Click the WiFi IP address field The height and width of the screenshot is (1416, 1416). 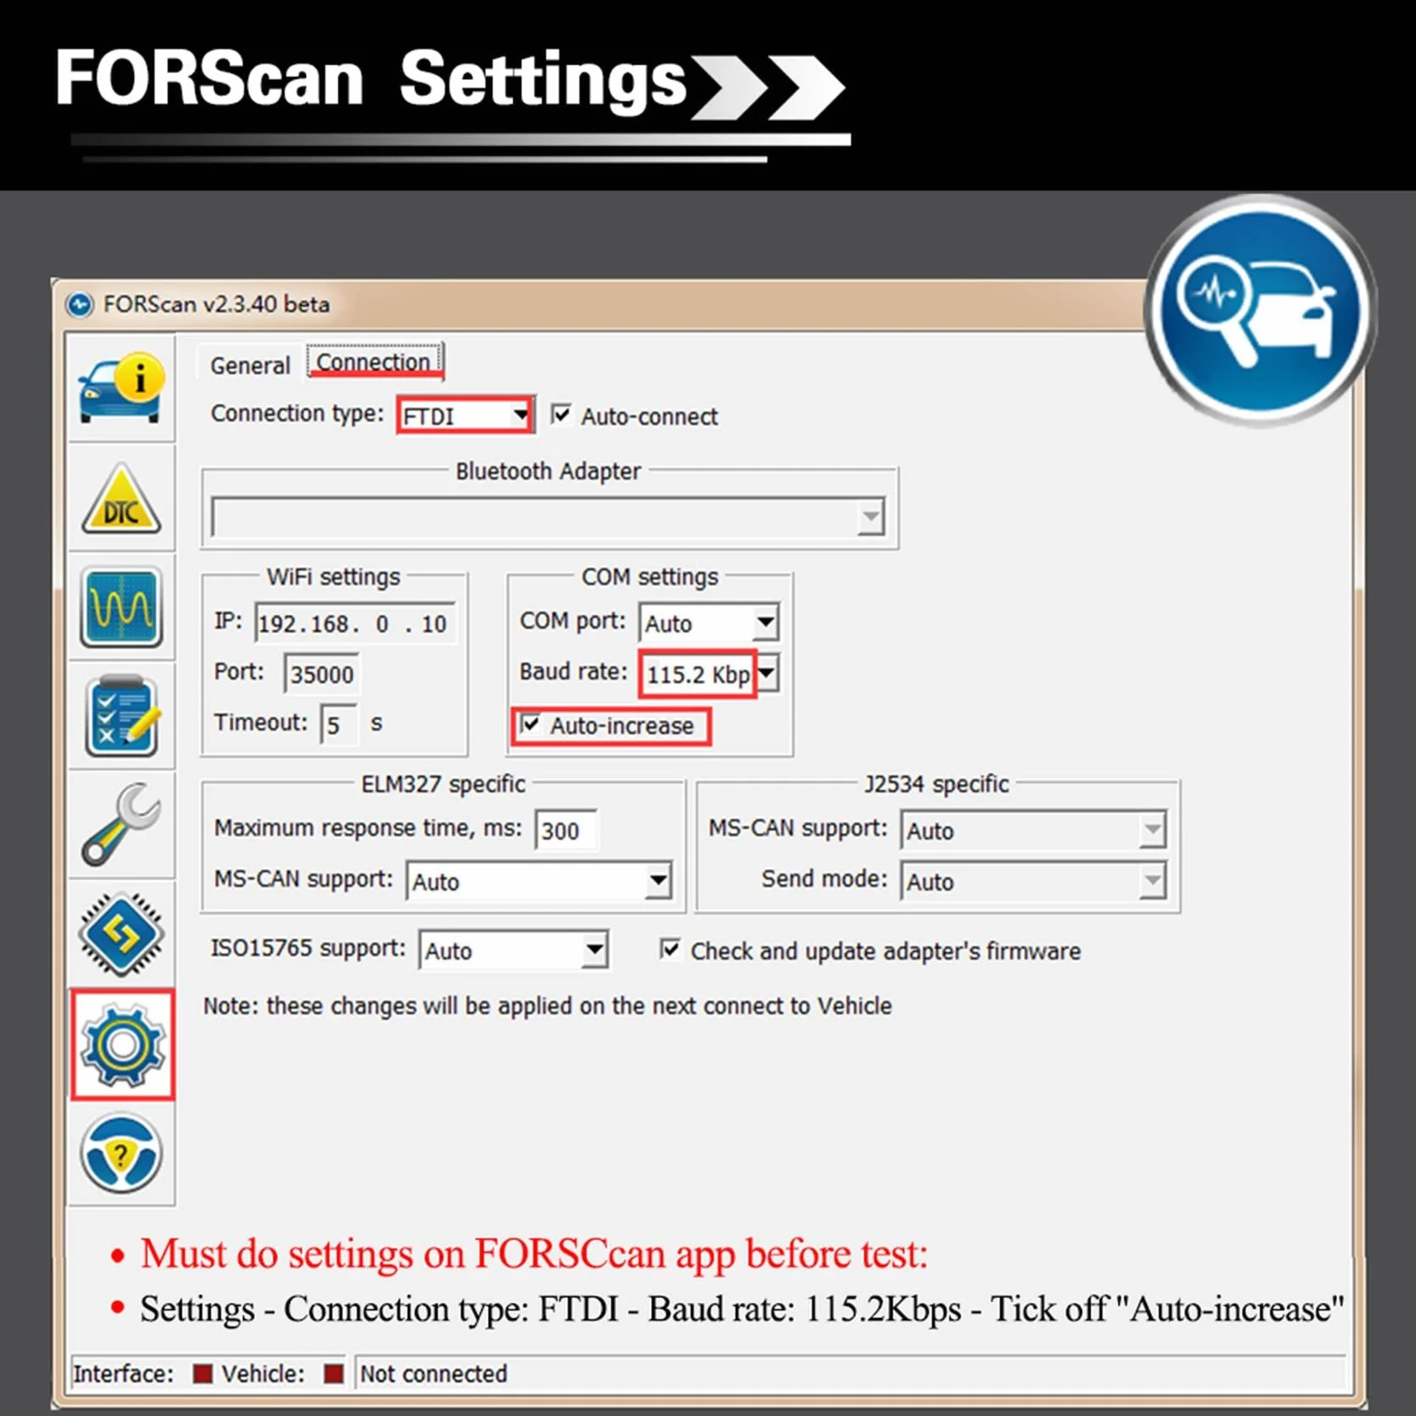354,624
